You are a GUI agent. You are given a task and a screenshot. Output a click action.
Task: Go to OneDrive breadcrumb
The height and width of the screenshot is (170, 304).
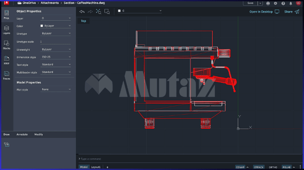29,3
